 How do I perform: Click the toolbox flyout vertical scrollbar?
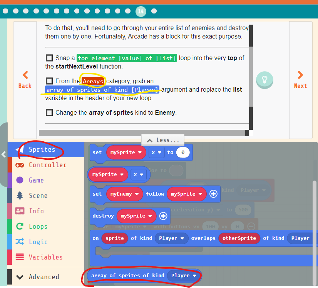[x=315, y=233]
